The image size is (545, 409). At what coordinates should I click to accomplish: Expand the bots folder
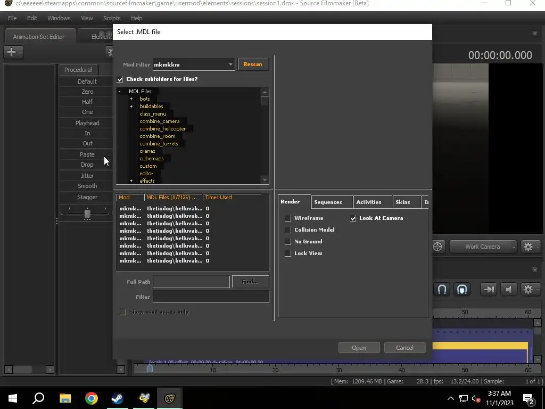131,99
